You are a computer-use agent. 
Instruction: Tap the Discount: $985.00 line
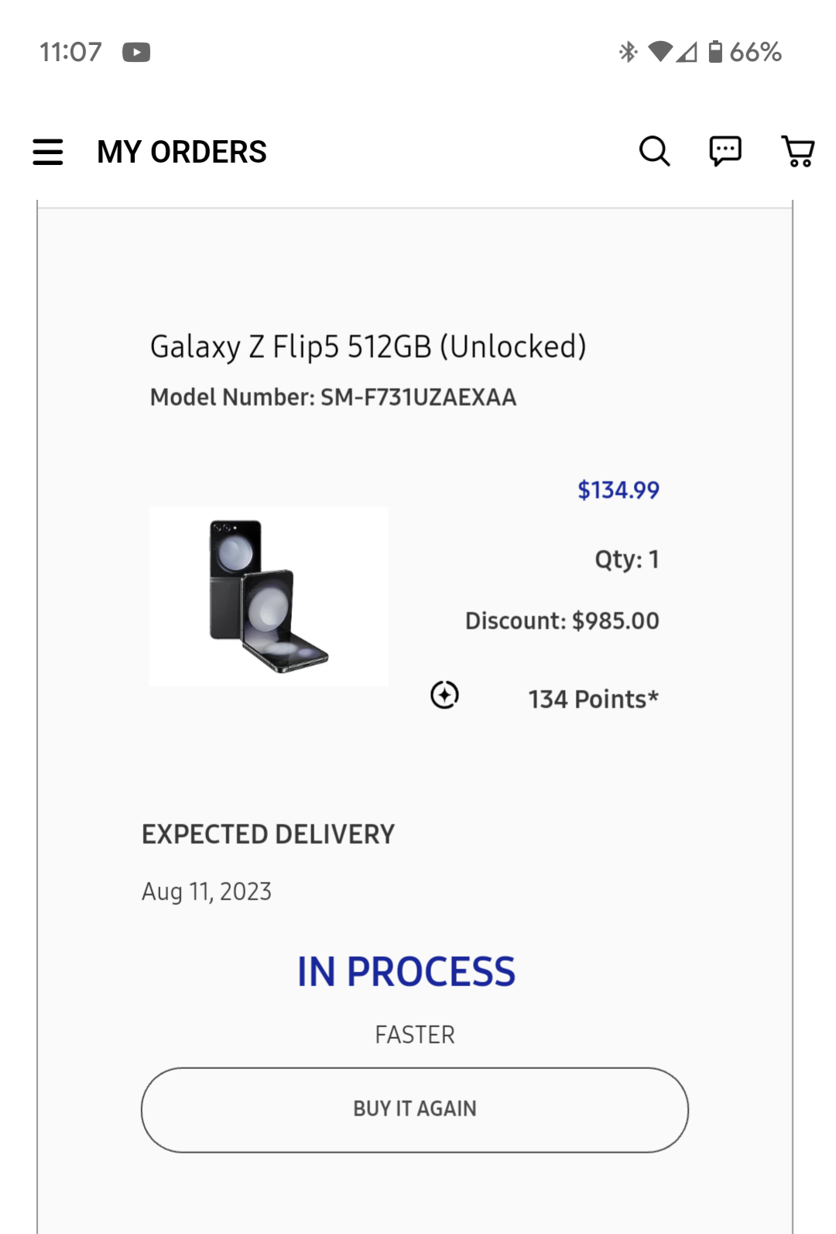562,620
